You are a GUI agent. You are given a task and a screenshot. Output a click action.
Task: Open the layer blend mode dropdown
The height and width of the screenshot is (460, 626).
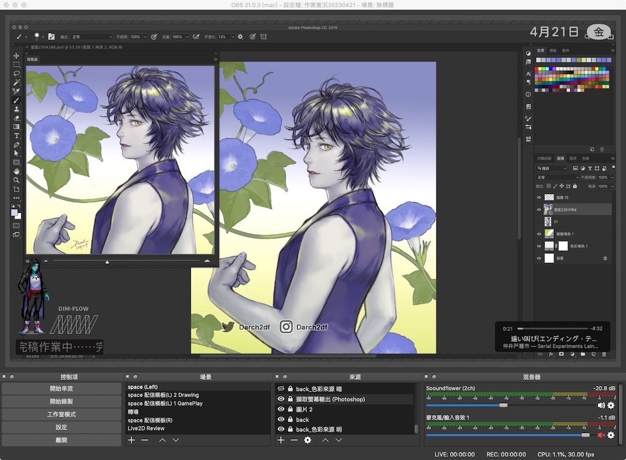pyautogui.click(x=558, y=177)
